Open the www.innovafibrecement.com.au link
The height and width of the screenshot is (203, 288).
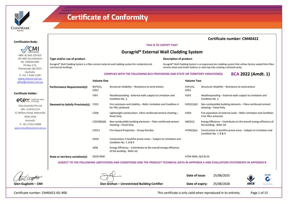[x=30, y=128]
